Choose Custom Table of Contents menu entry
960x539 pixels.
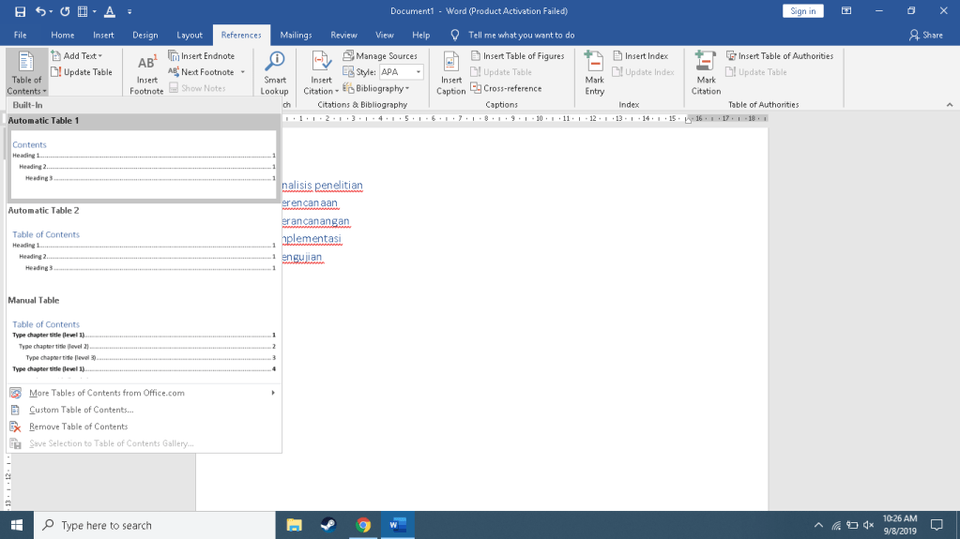82,410
